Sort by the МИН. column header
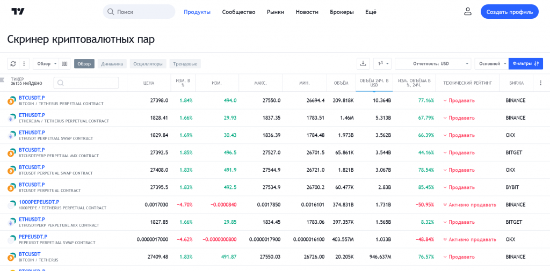This screenshot has height=271, width=550. pyautogui.click(x=305, y=83)
